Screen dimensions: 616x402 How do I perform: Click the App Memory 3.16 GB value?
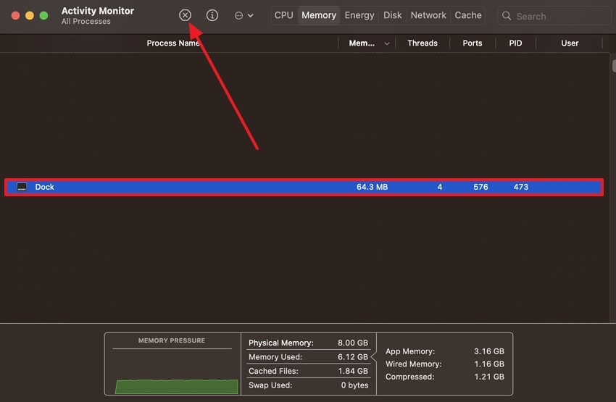488,351
